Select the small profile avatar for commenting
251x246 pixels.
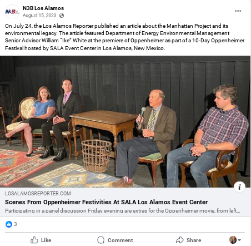233,240
